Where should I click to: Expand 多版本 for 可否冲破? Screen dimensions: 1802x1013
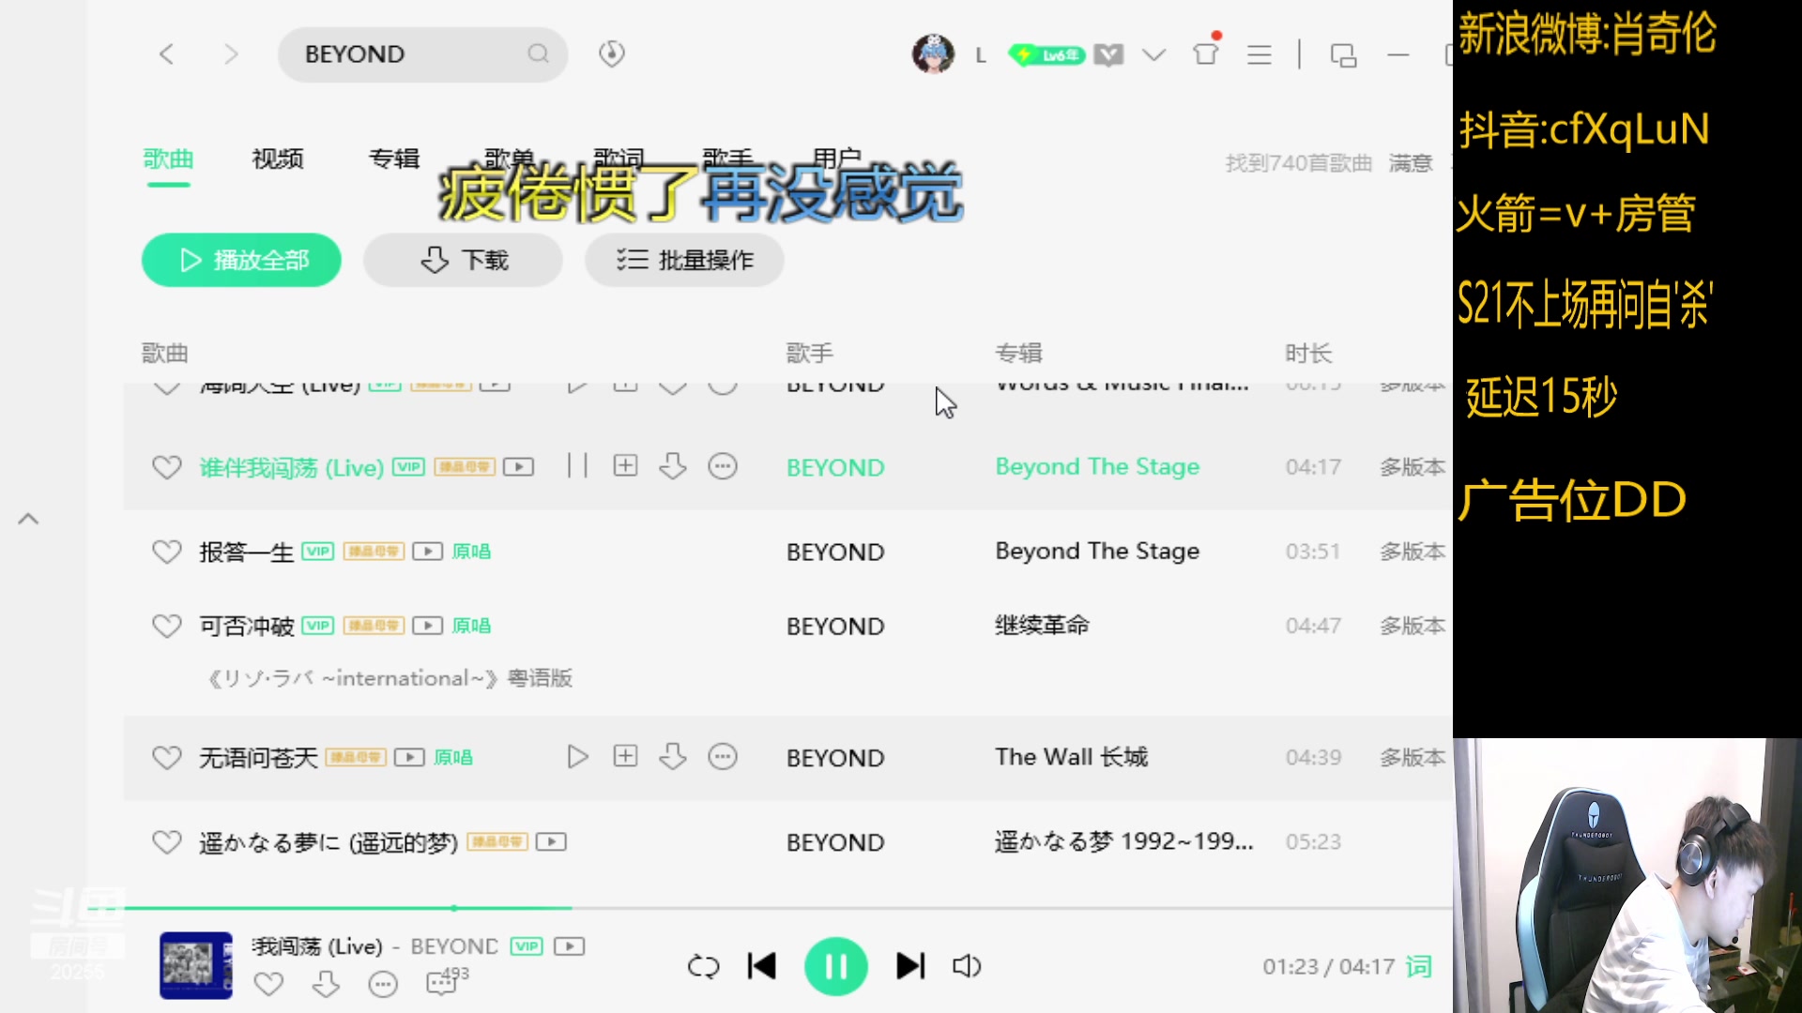(x=1413, y=626)
